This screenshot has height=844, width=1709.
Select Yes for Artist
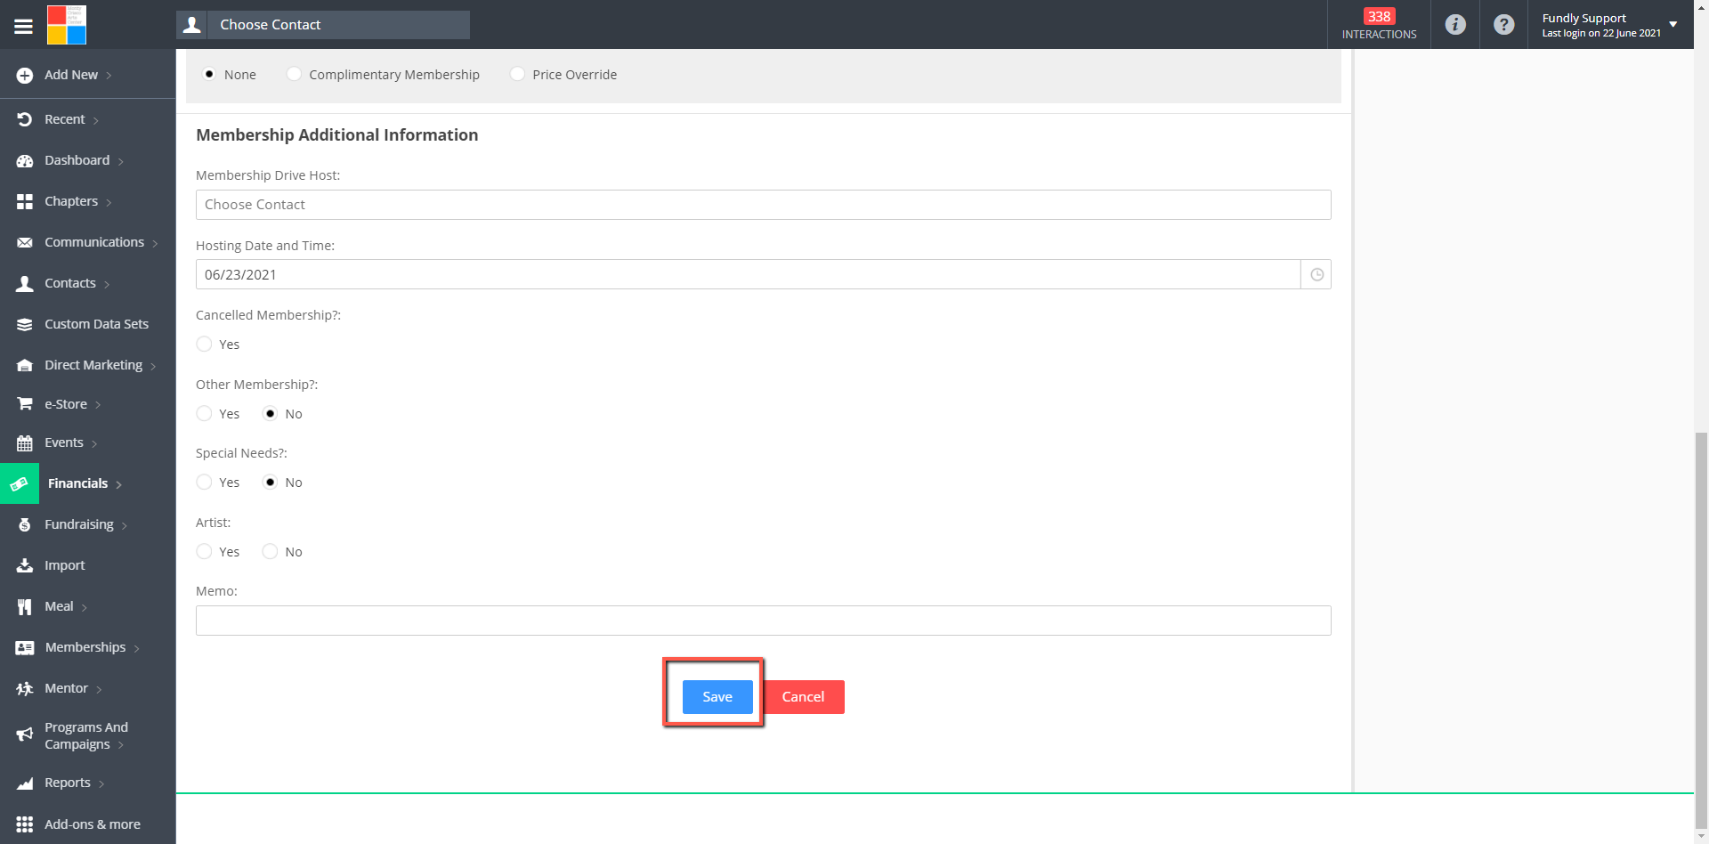pyautogui.click(x=204, y=551)
